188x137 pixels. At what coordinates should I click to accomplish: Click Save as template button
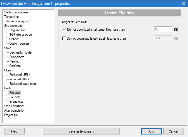pyautogui.click(x=81, y=131)
